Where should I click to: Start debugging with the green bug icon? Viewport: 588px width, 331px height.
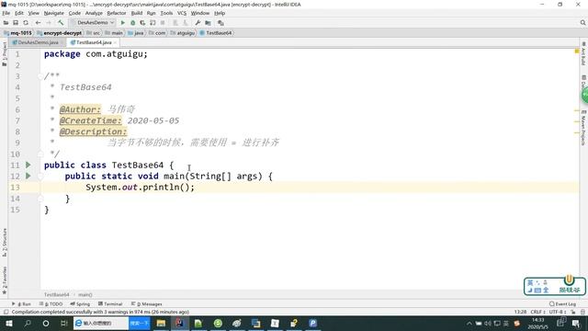132,23
